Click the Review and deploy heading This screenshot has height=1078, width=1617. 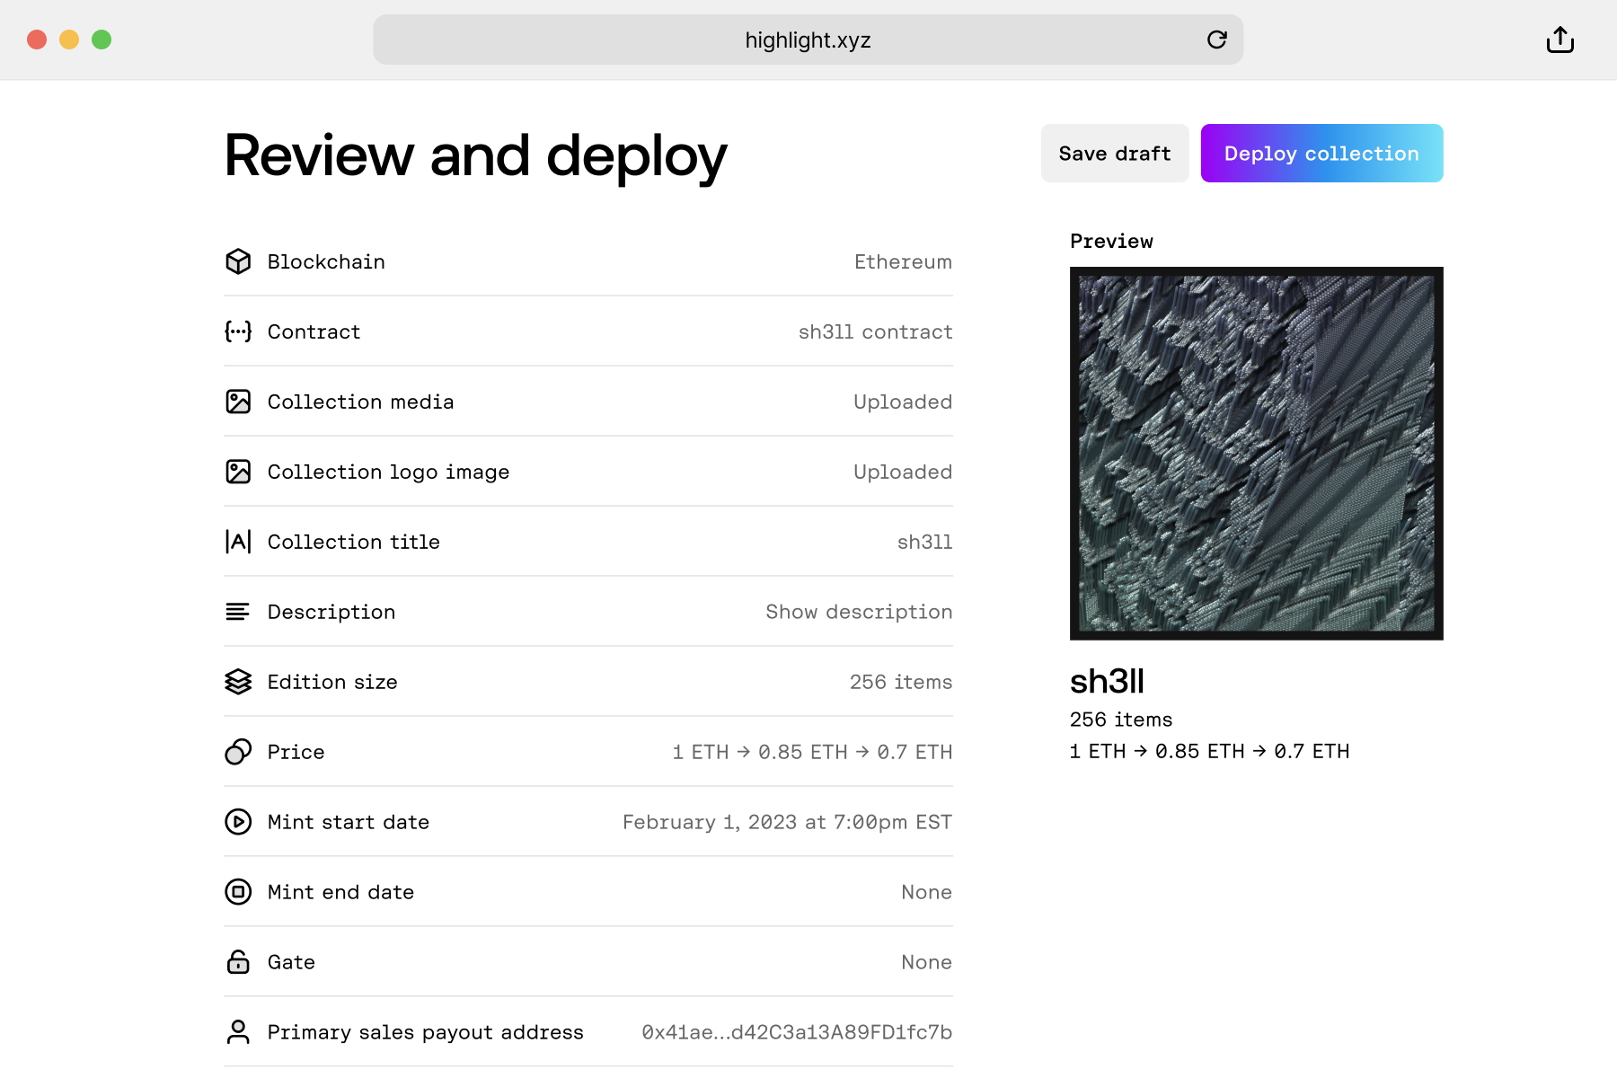click(x=475, y=156)
